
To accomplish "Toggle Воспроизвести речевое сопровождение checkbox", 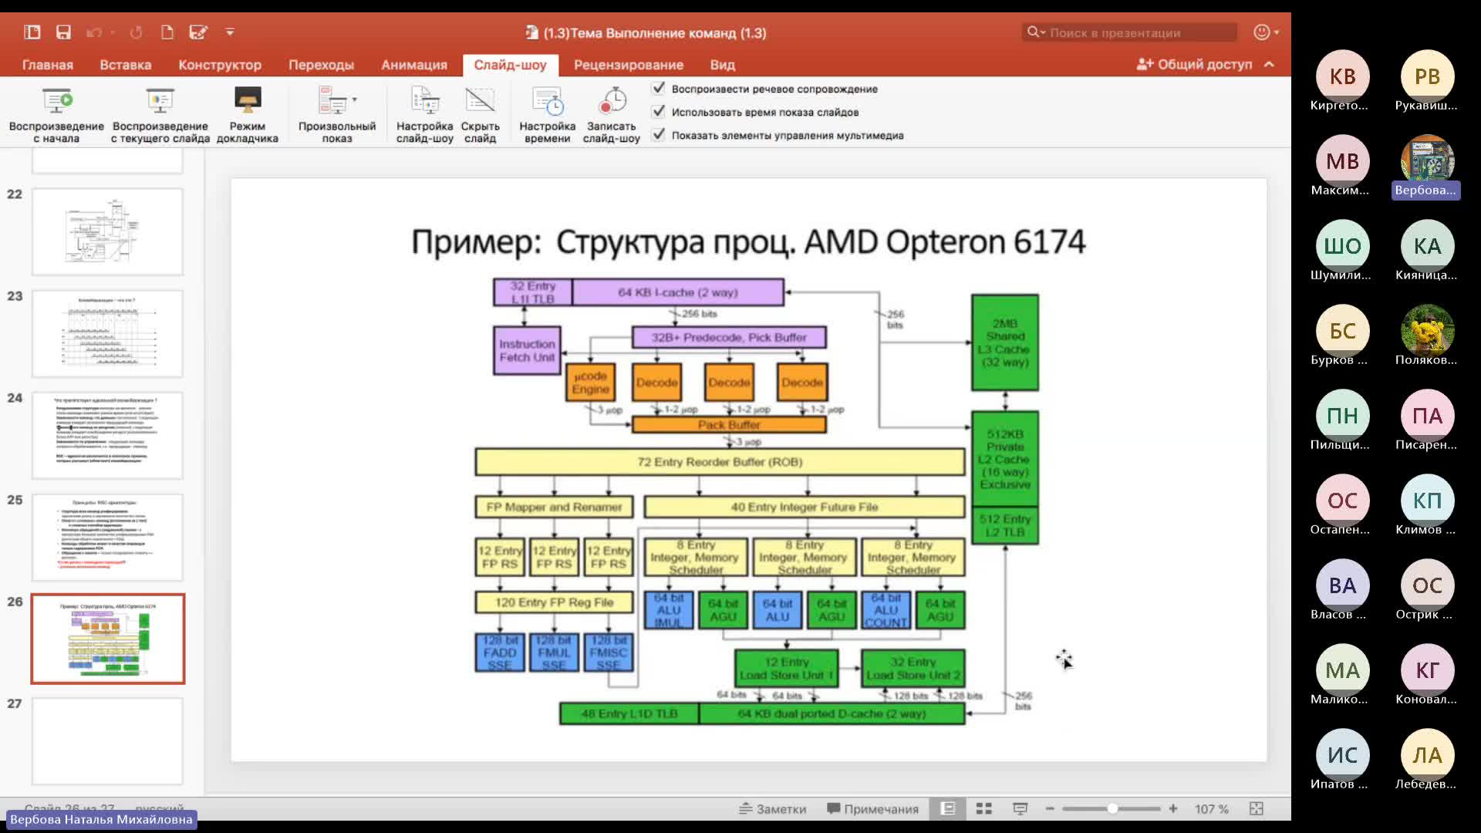I will pos(659,89).
